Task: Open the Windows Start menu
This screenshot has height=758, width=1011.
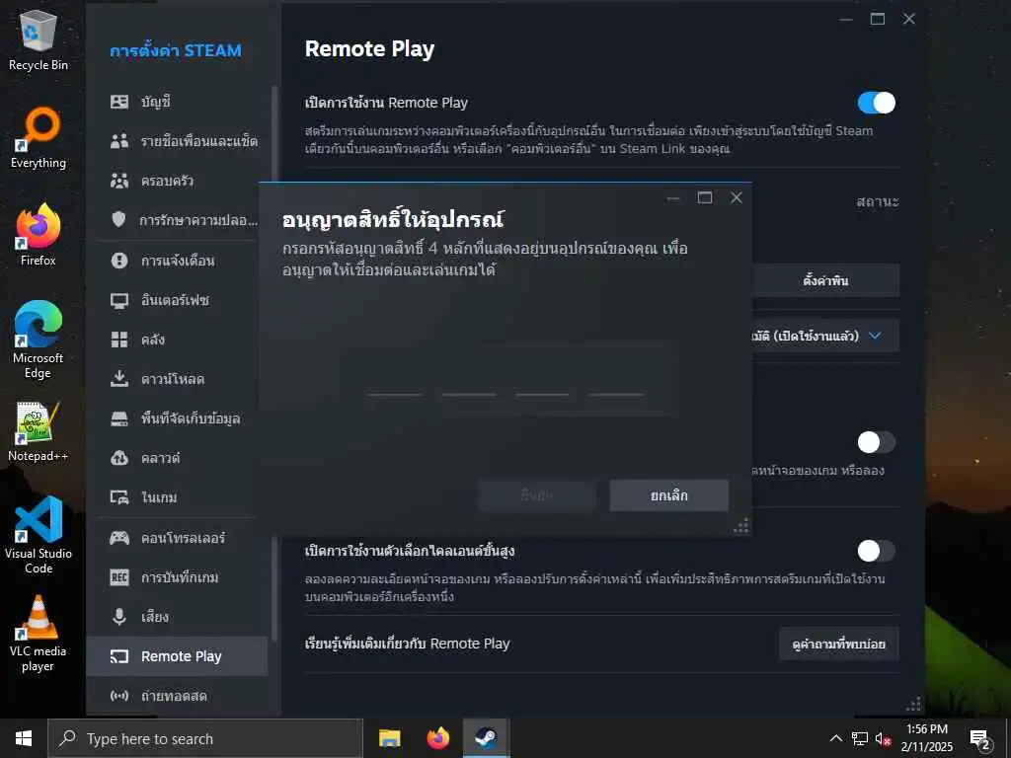Action: 24,738
